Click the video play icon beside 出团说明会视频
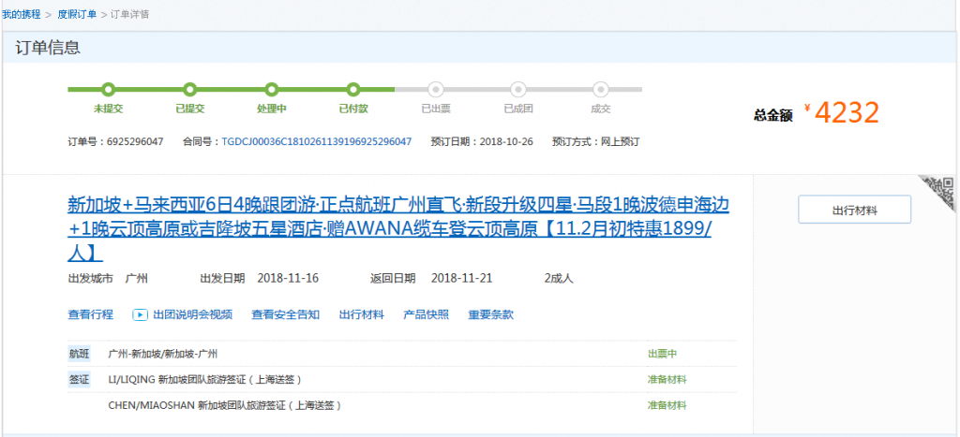The height and width of the screenshot is (437, 960). click(140, 314)
